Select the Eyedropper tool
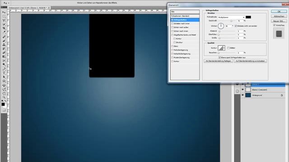 4,32
